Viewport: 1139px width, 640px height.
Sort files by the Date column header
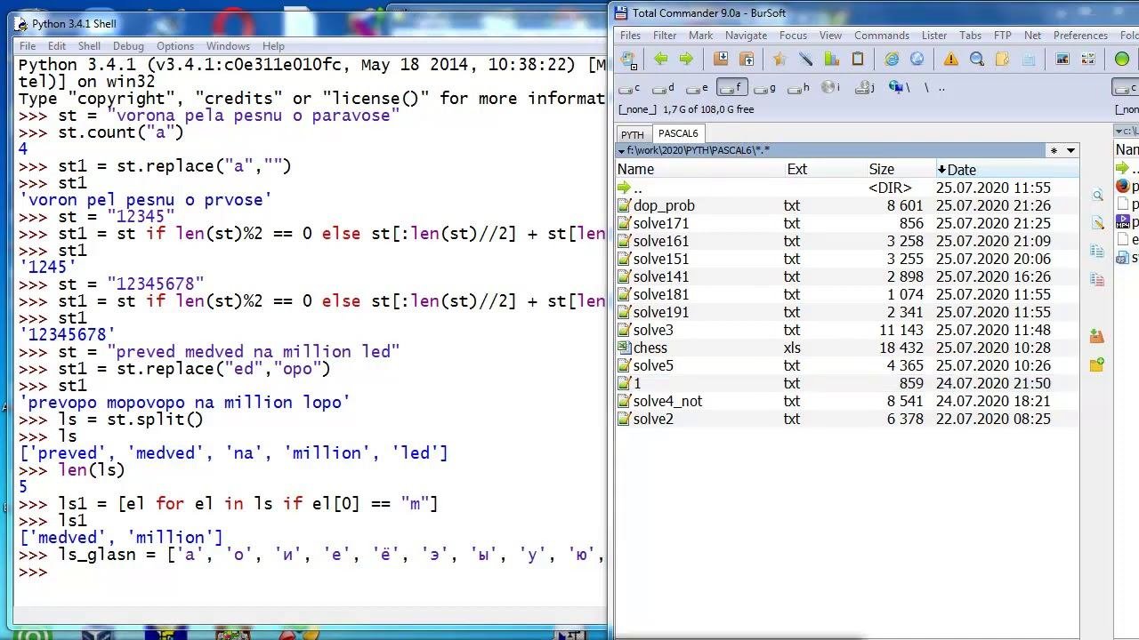pyautogui.click(x=961, y=169)
